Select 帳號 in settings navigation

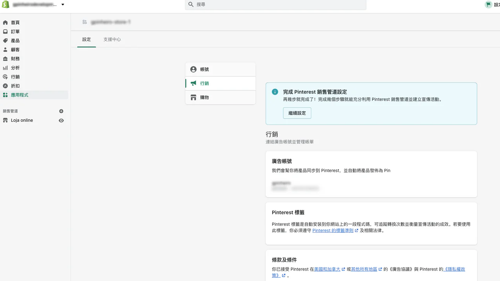pos(220,69)
